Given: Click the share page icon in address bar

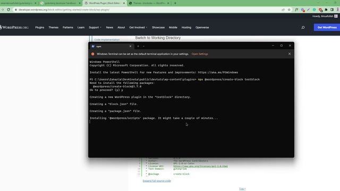Looking at the screenshot, I should [283, 10].
